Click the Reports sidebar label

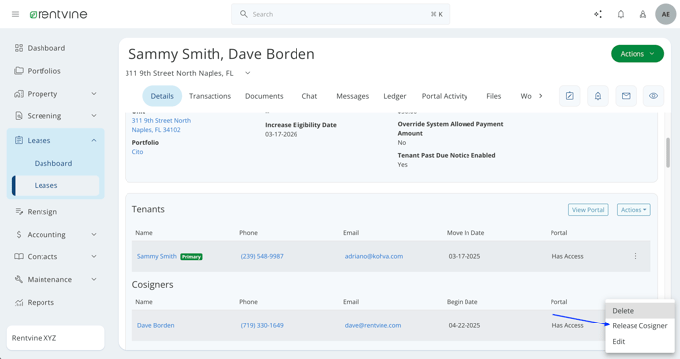coord(41,302)
